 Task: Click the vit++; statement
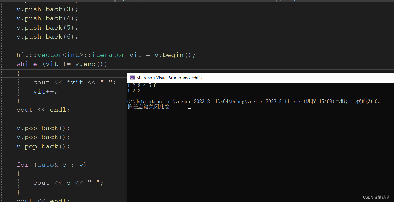45,92
